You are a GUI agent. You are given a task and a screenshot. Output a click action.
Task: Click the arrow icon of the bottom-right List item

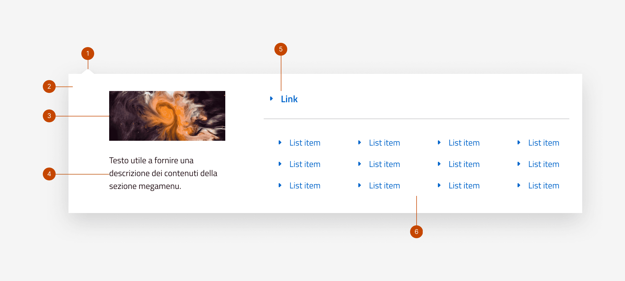coord(519,185)
